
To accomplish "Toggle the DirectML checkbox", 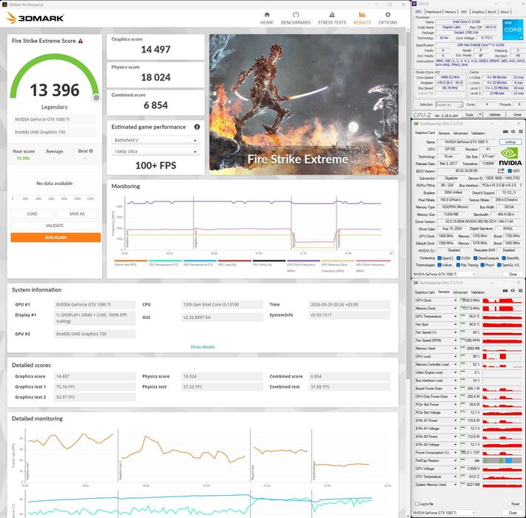I will click(x=504, y=258).
